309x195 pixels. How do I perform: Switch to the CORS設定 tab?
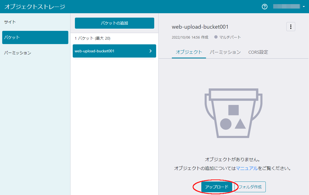tap(258, 52)
